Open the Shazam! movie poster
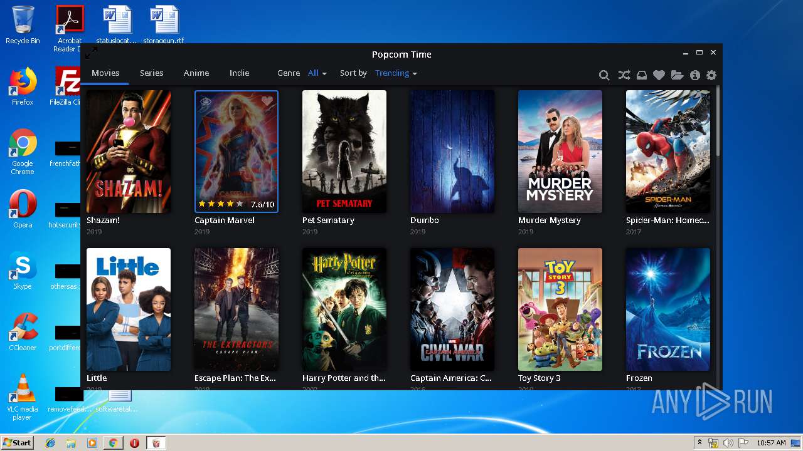This screenshot has height=451, width=803. 129,152
